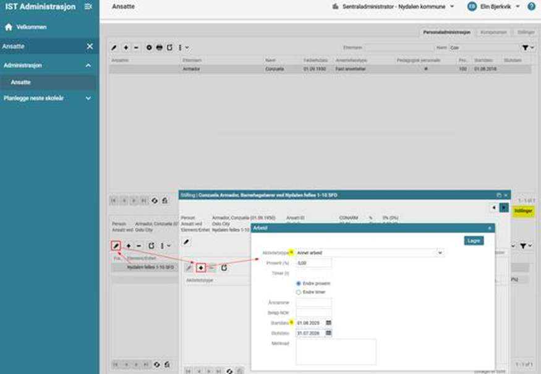Click the red-boxed plus icon to add activity

(x=201, y=268)
